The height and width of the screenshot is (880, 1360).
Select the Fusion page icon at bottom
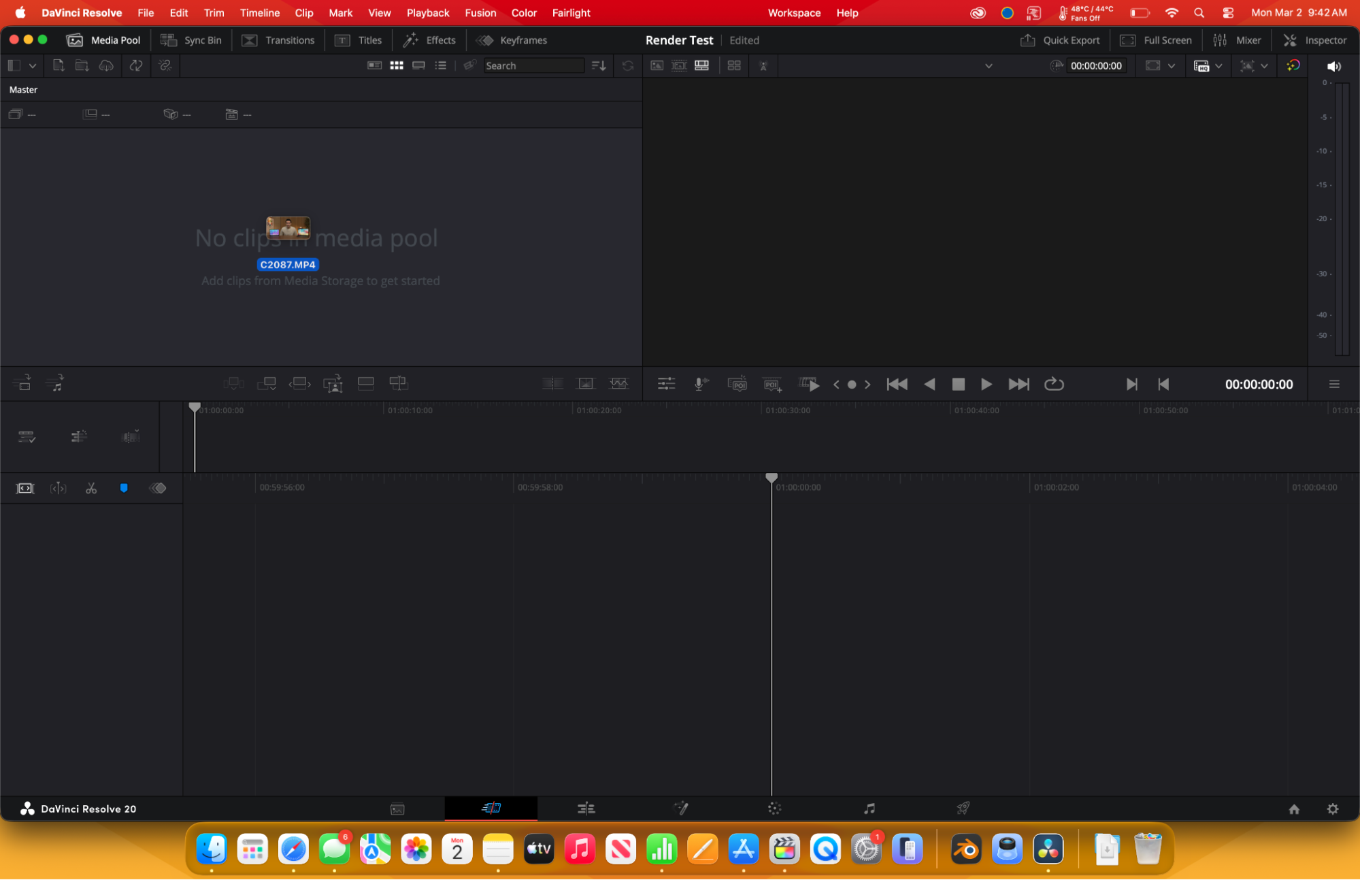pos(680,809)
